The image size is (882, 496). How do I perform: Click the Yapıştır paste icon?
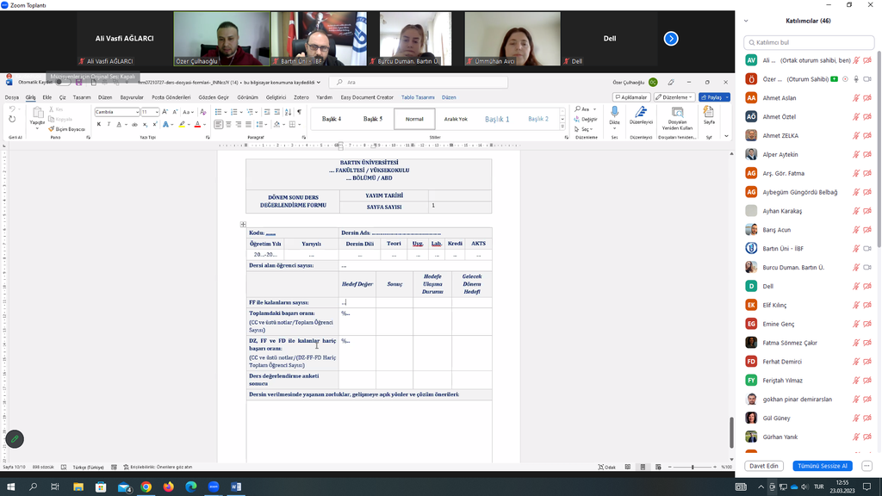coord(37,114)
